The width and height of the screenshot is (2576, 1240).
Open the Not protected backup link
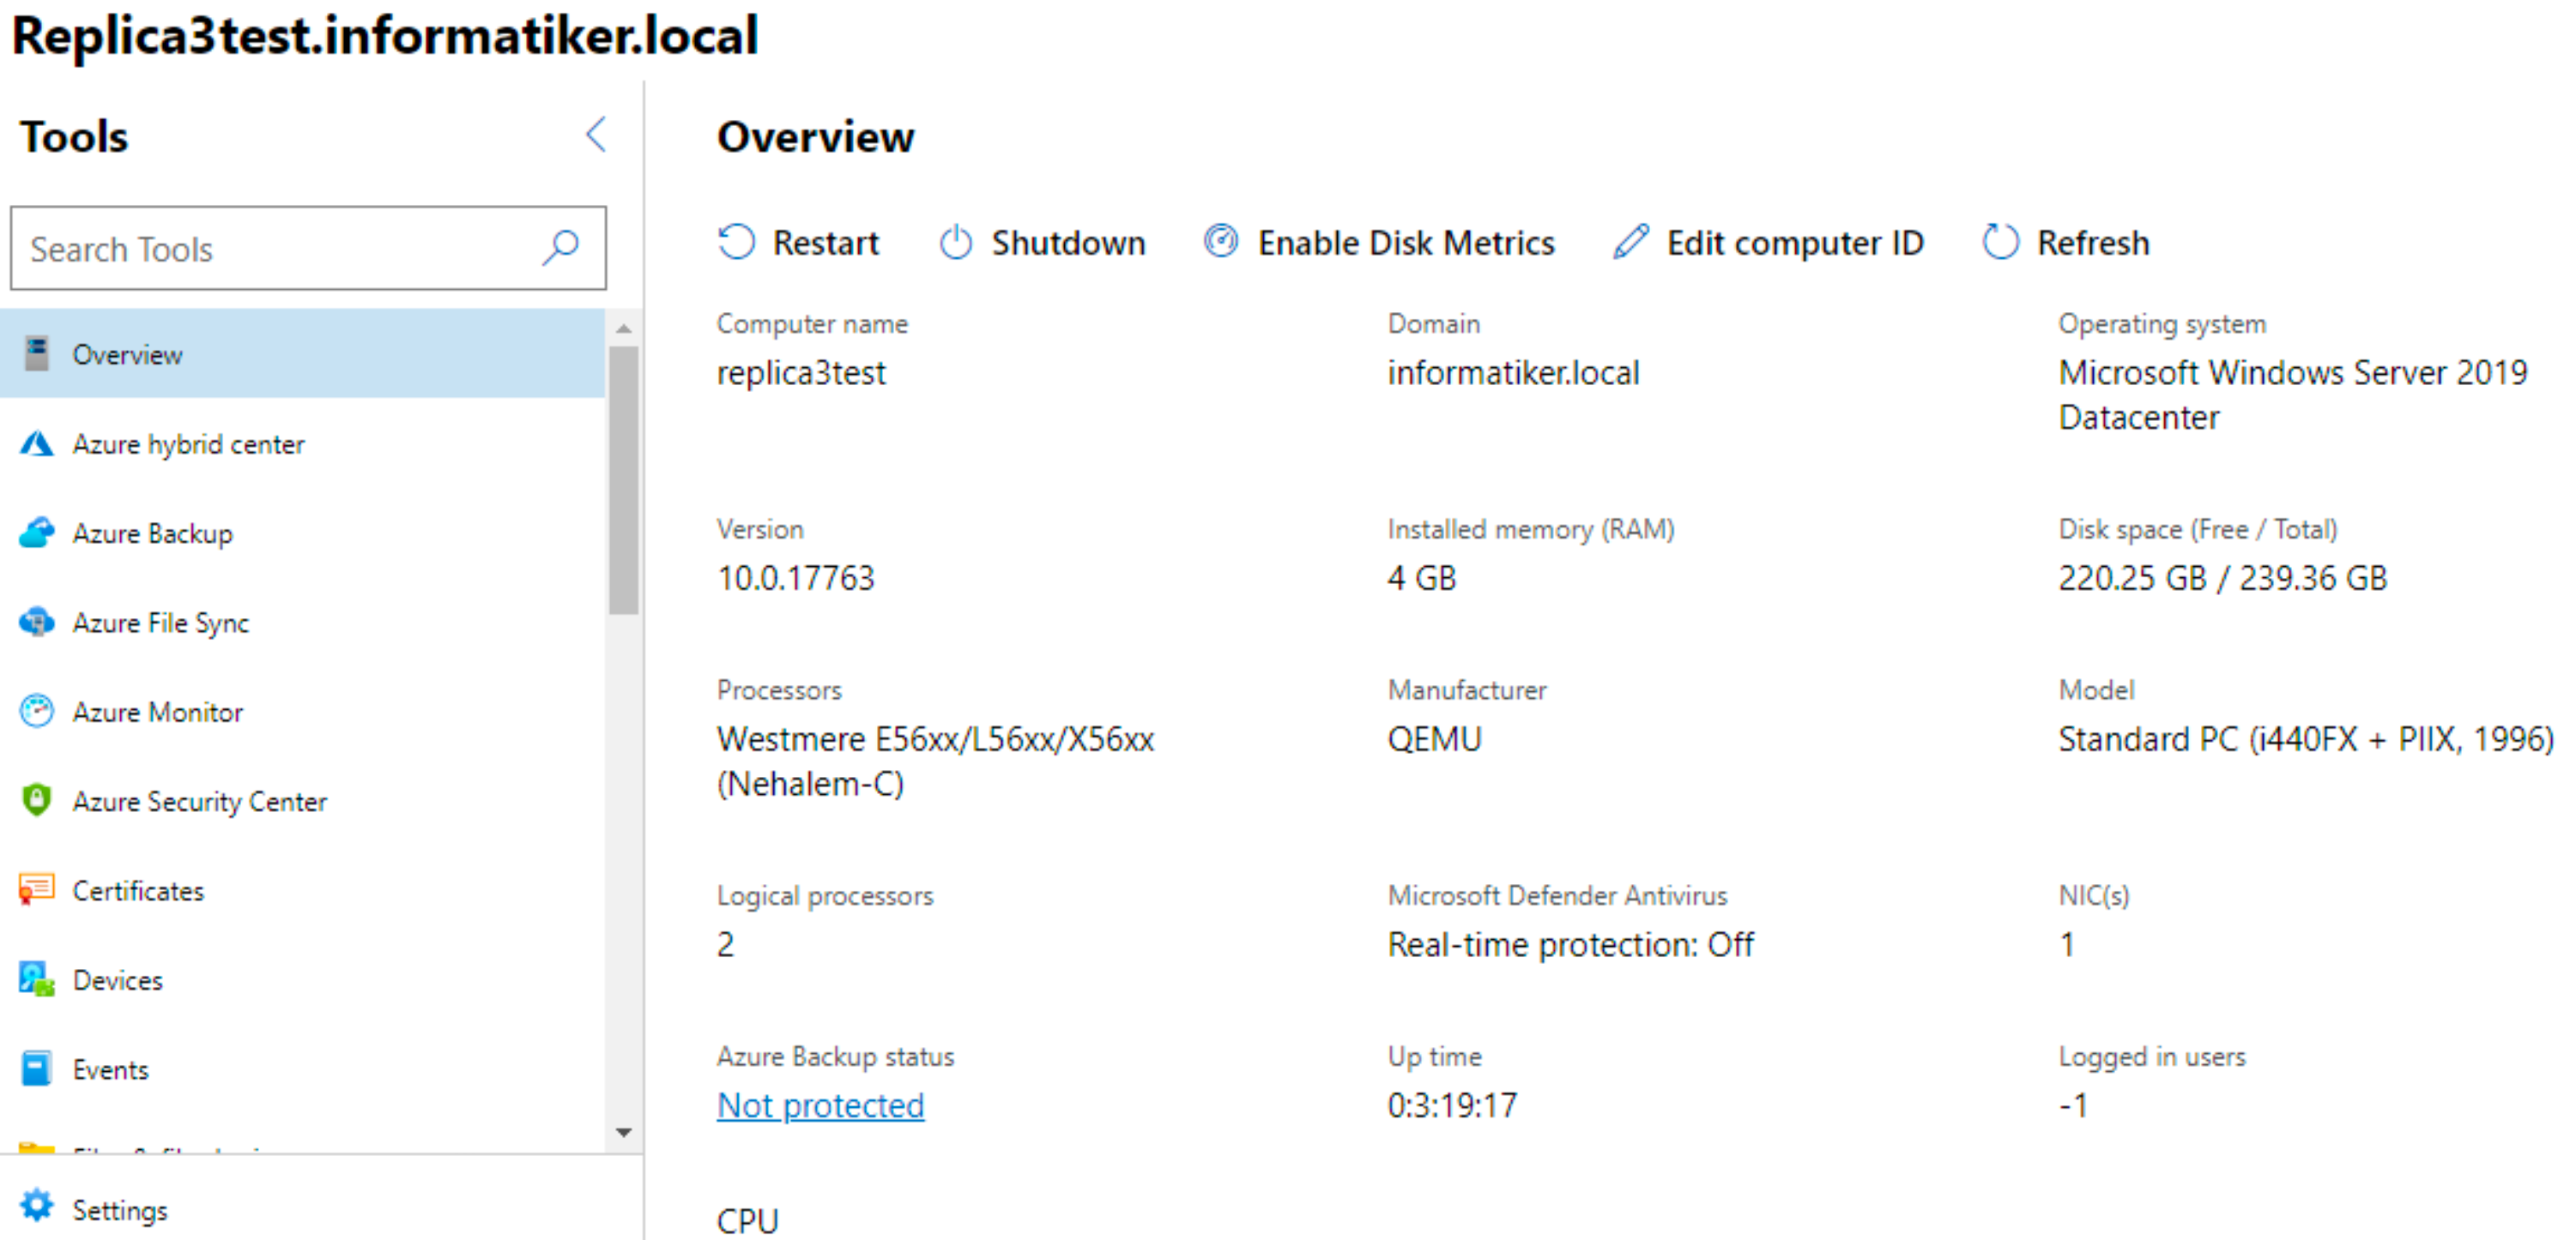click(x=820, y=1105)
